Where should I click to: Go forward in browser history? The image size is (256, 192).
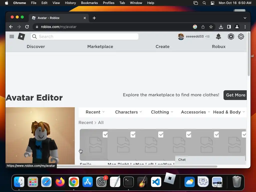click(x=19, y=27)
